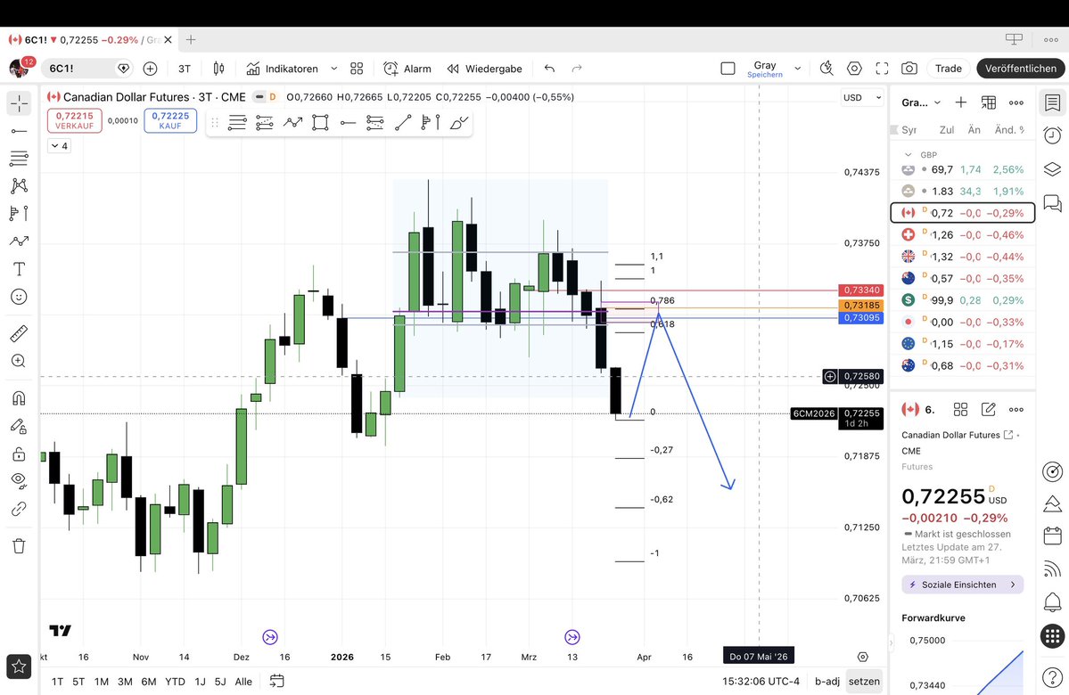Select the trend line drawing tool
The width and height of the screenshot is (1069, 695).
(19, 131)
